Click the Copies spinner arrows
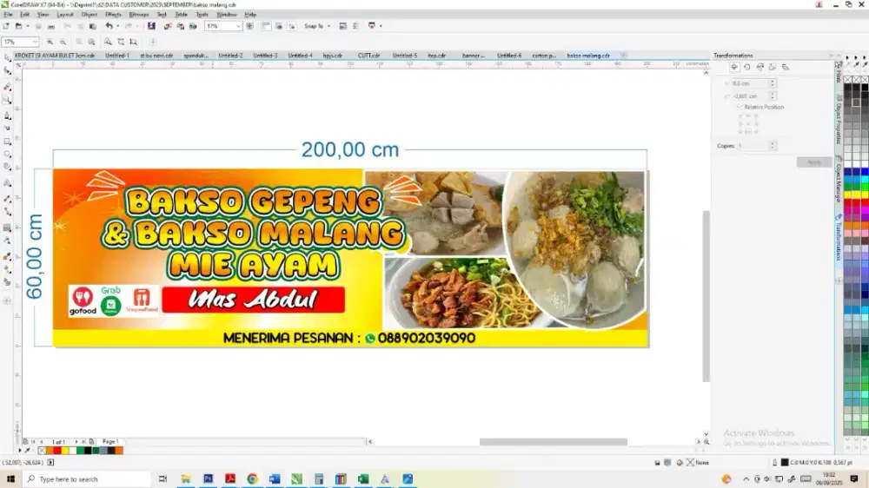Image resolution: width=869 pixels, height=488 pixels. coord(773,146)
